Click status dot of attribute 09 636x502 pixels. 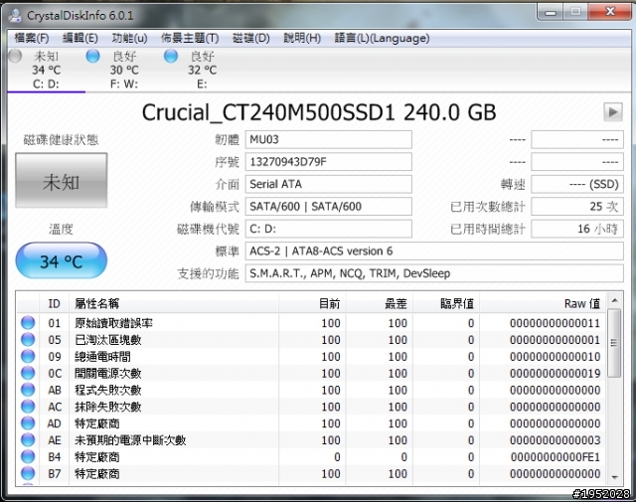pos(28,356)
